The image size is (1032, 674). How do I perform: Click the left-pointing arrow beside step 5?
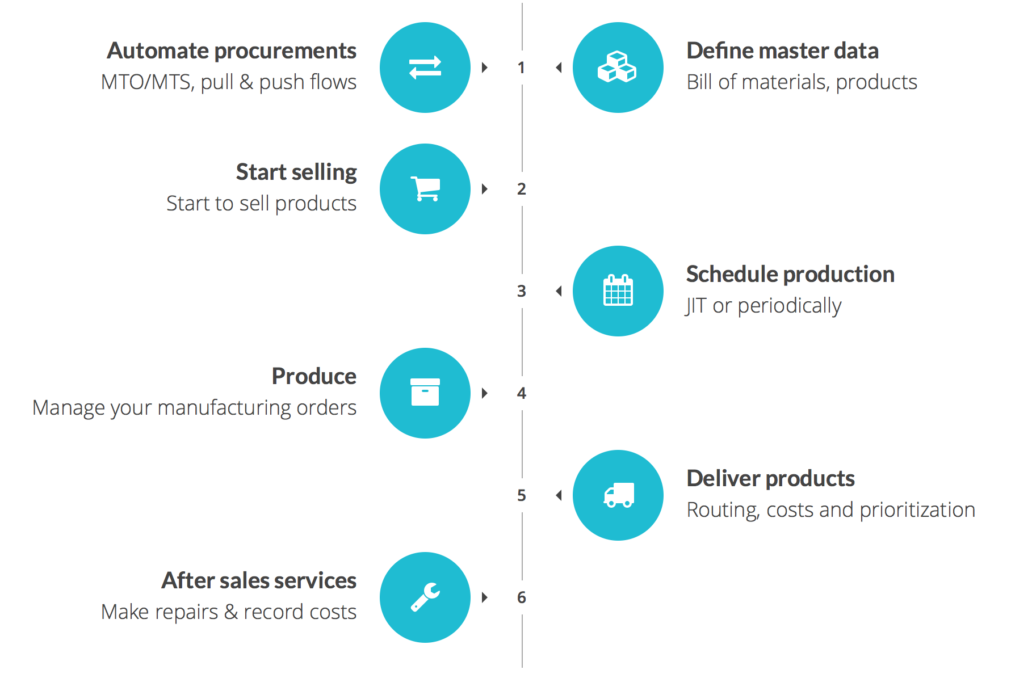tap(559, 495)
